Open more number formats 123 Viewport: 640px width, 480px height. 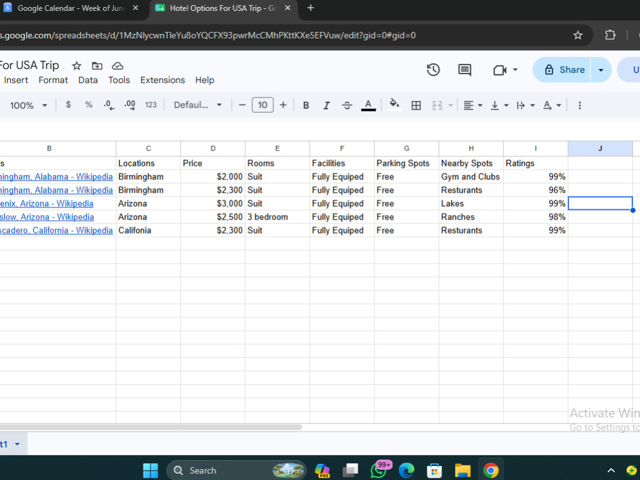(150, 105)
